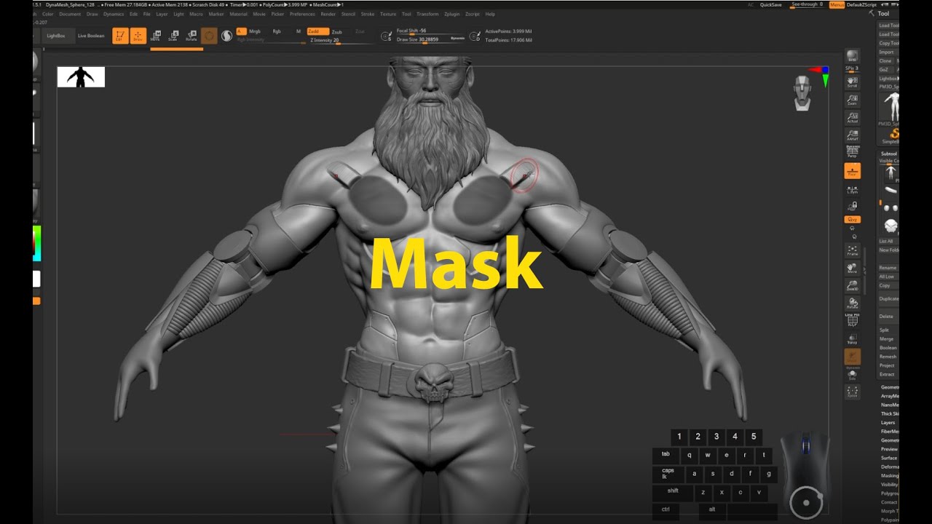Toggle Persp perspective button
The height and width of the screenshot is (524, 932).
(x=852, y=152)
